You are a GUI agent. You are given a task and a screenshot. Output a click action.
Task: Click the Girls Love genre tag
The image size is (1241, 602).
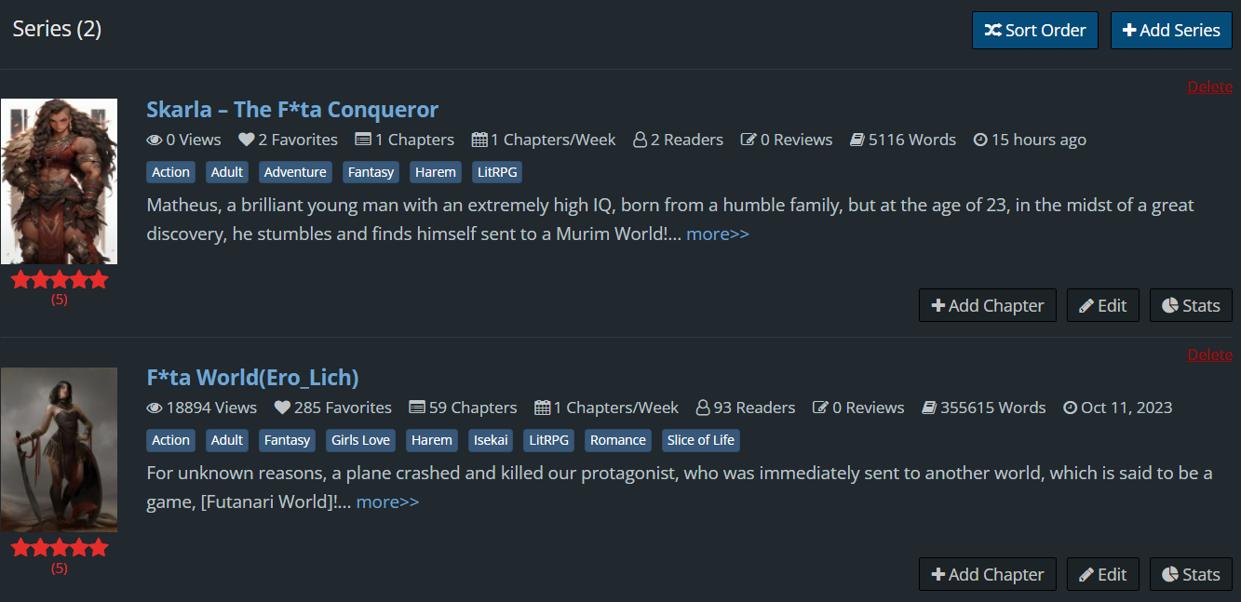click(x=360, y=440)
